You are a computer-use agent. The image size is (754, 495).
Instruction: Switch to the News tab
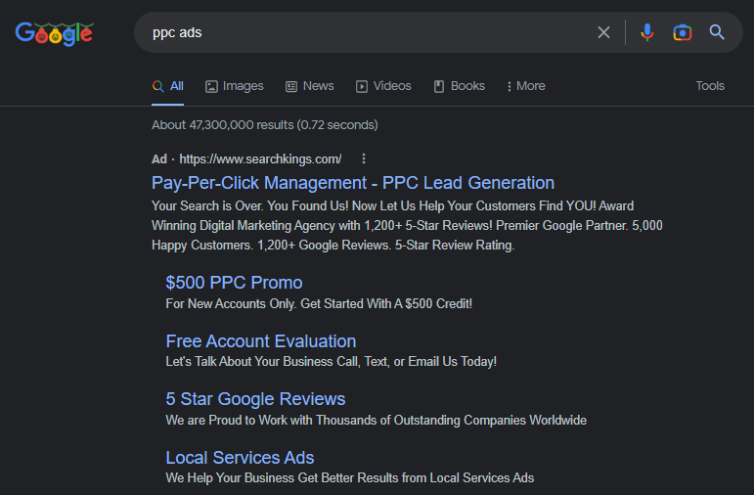(x=310, y=86)
